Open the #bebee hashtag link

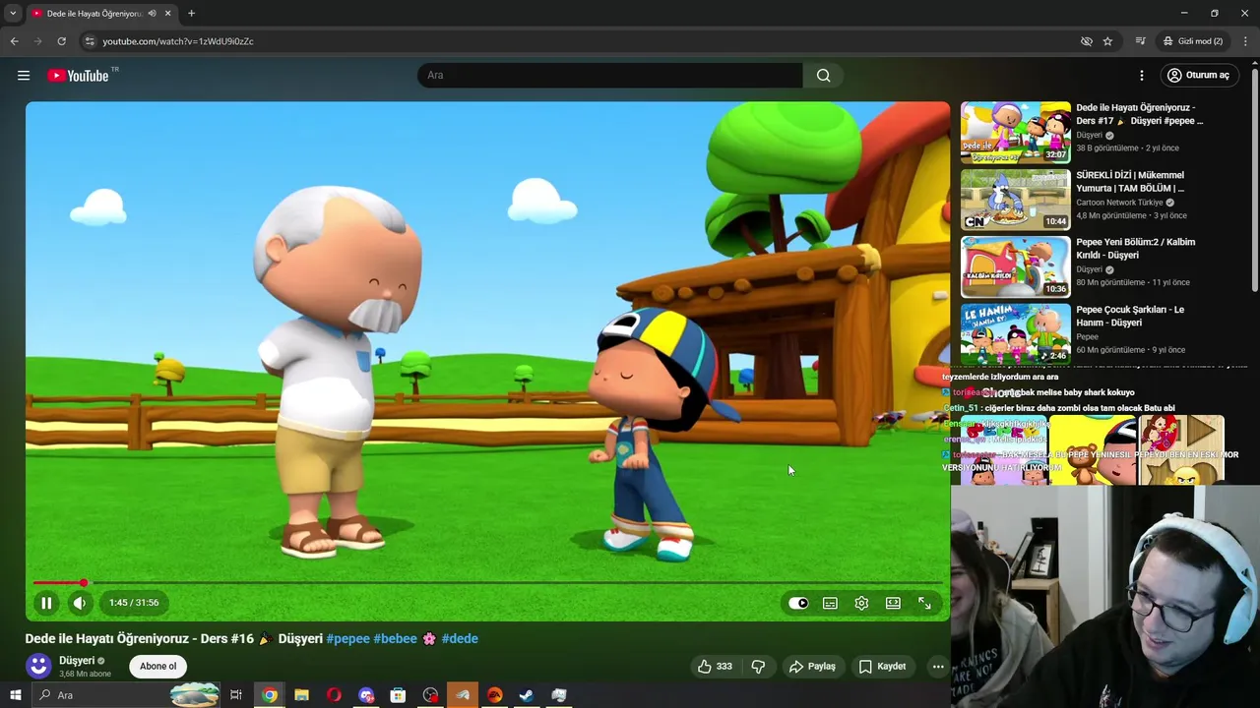395,638
